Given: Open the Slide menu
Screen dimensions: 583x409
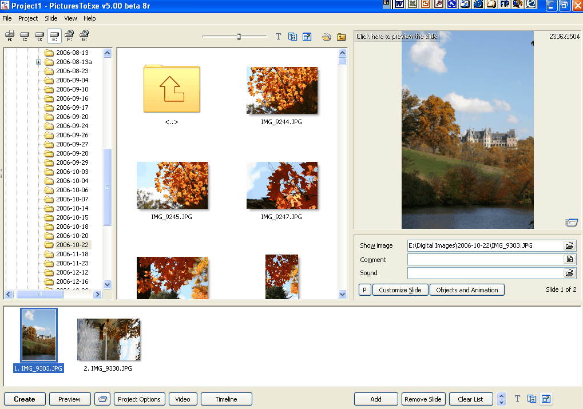Looking at the screenshot, I should click(x=51, y=18).
